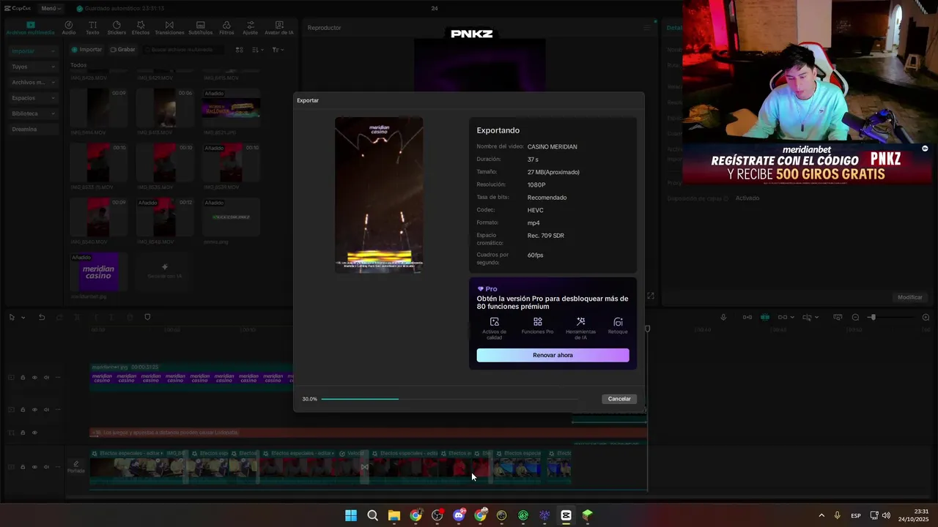The height and width of the screenshot is (527, 938).
Task: Click the timeline zoom slider handle
Action: click(872, 318)
